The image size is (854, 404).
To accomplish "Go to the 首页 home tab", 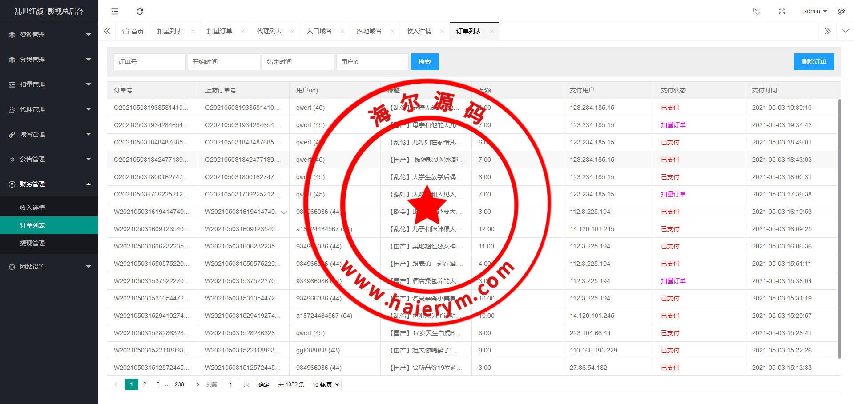I will [x=133, y=31].
